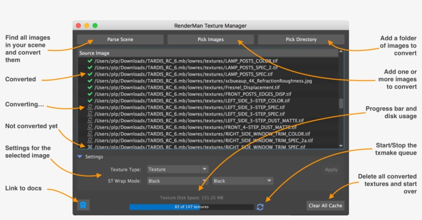Click checkmark beside Fresnel_Displacement.tif
This screenshot has width=422, height=220.
(90, 87)
